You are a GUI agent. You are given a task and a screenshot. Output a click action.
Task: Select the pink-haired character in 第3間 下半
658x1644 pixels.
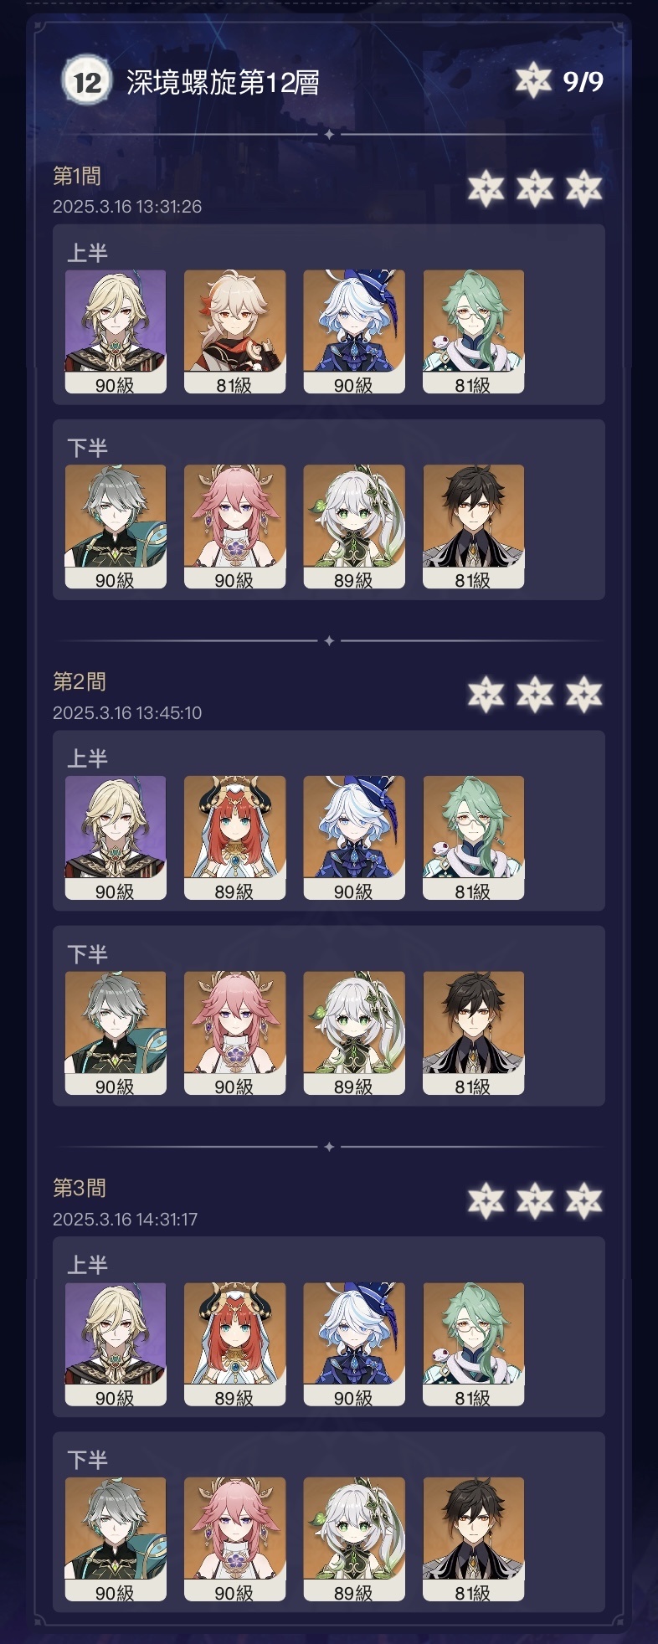pos(234,1539)
